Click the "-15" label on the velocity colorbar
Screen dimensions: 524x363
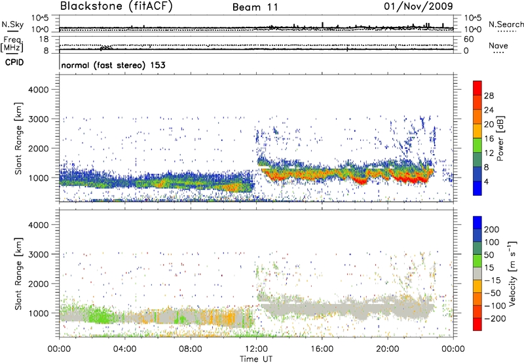pos(493,280)
